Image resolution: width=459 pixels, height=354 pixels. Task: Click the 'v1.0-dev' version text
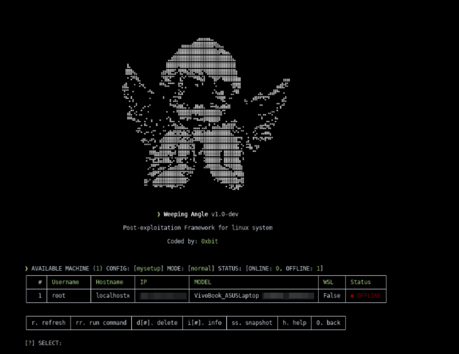[x=225, y=214]
